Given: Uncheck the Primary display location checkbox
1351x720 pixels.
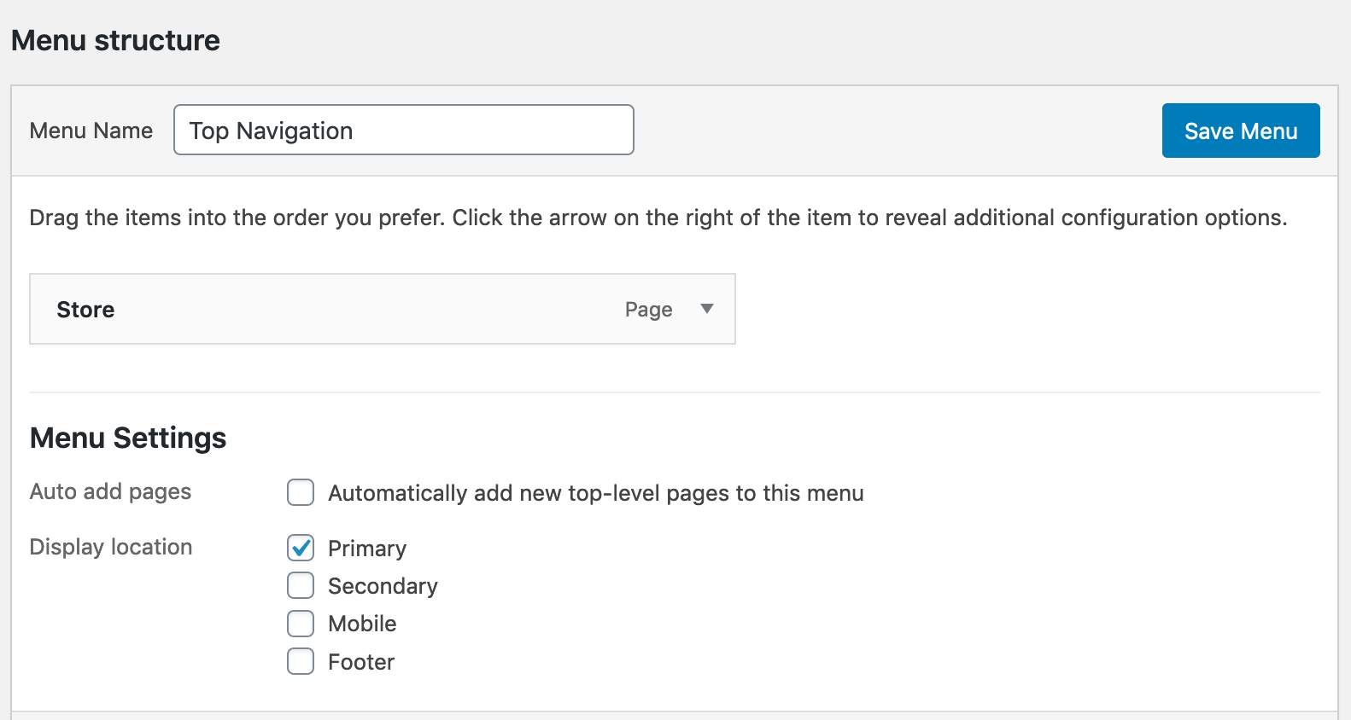Looking at the screenshot, I should (x=301, y=548).
